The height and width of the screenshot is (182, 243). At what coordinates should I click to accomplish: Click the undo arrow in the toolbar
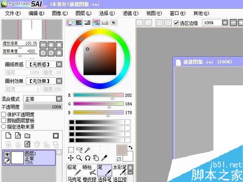coord(139,23)
